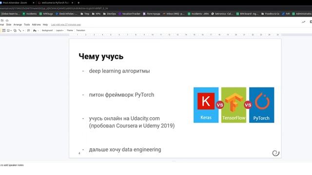Screen dimensions: 312x175
Task: Open the BIN board bookmark
Action: pyautogui.click(x=247, y=14)
